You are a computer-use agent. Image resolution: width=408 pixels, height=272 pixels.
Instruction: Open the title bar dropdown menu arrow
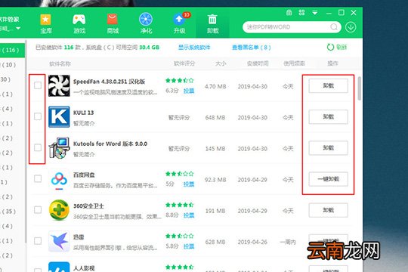point(315,13)
